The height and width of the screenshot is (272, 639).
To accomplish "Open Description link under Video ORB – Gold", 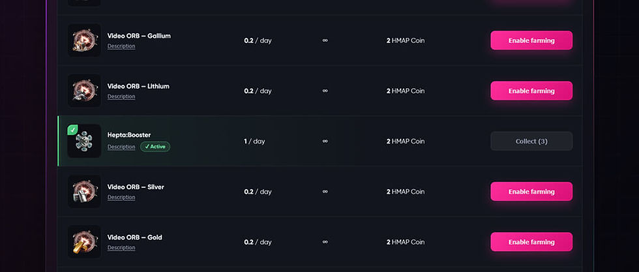I will pos(121,247).
